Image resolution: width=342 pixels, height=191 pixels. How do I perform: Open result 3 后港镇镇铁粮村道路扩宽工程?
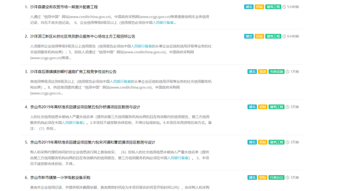tap(73, 72)
